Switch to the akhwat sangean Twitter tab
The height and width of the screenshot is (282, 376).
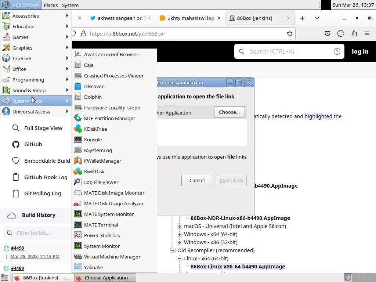[120, 18]
